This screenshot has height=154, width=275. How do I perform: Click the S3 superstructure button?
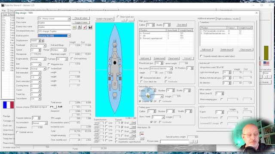tap(96, 130)
